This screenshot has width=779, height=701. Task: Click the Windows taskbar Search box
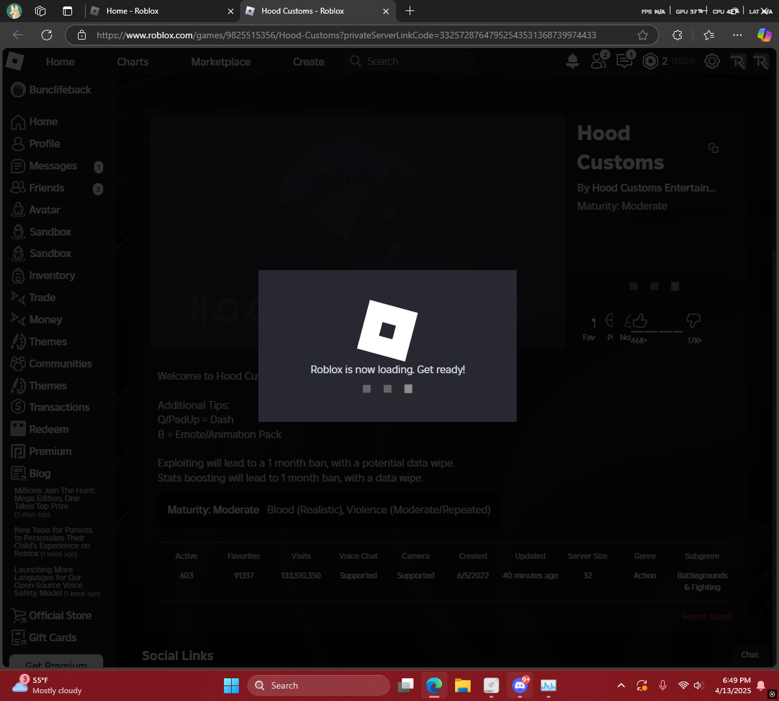319,685
